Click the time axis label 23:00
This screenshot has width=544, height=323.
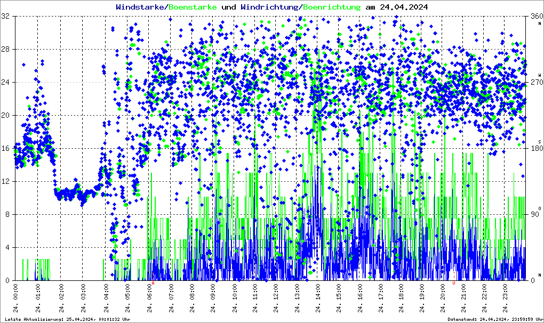(x=505, y=298)
